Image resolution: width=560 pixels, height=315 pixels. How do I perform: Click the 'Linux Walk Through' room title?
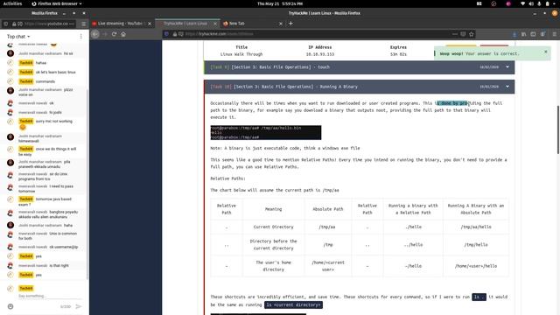click(241, 54)
